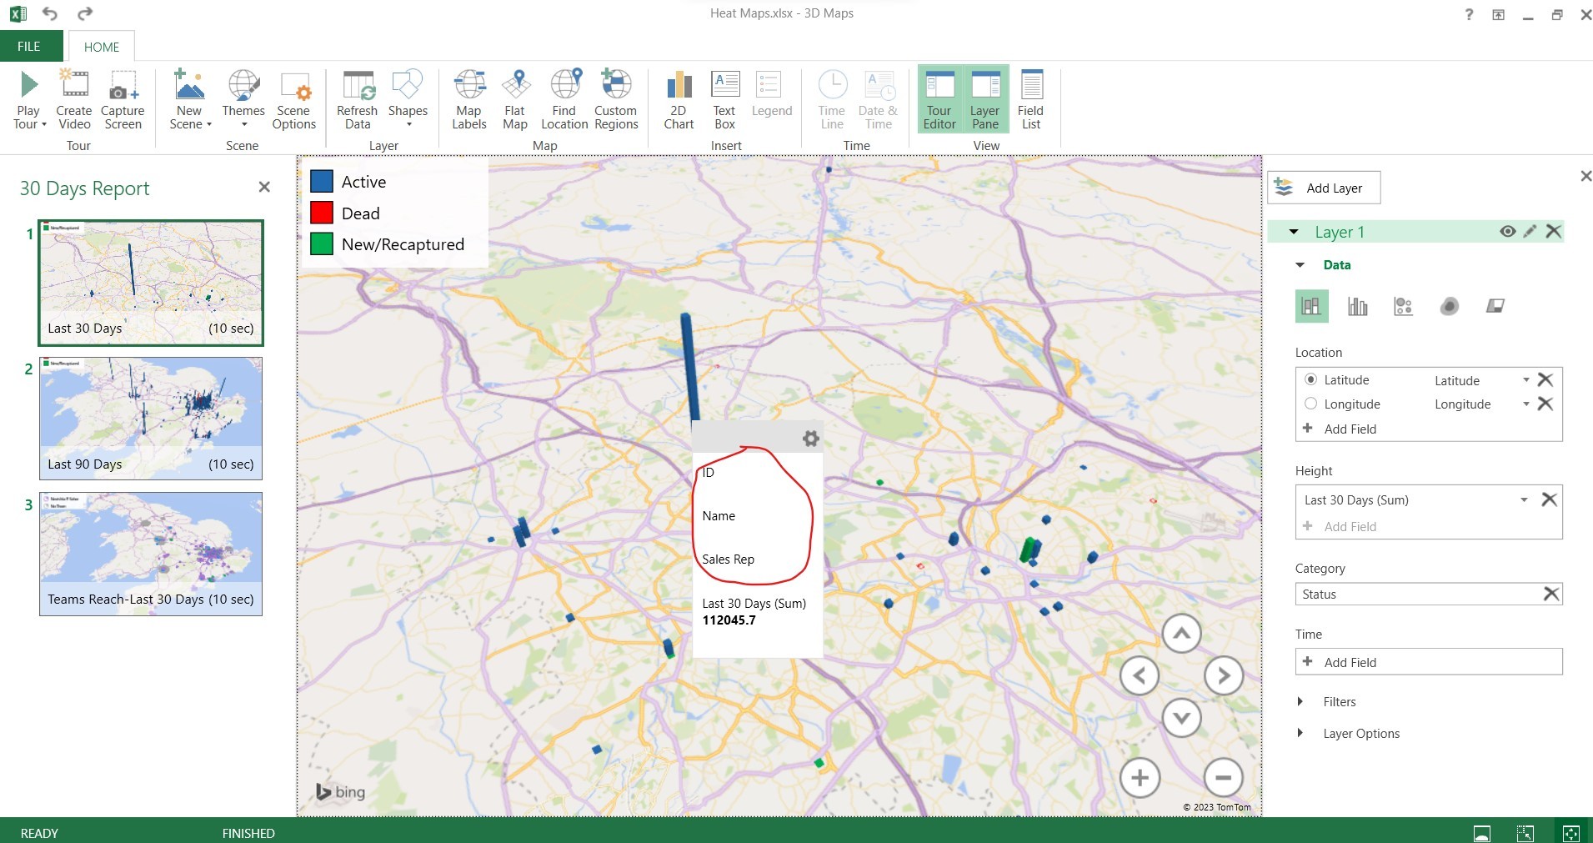Viewport: 1593px width, 843px height.
Task: Click the blue Active legend swatch
Action: coord(322,182)
